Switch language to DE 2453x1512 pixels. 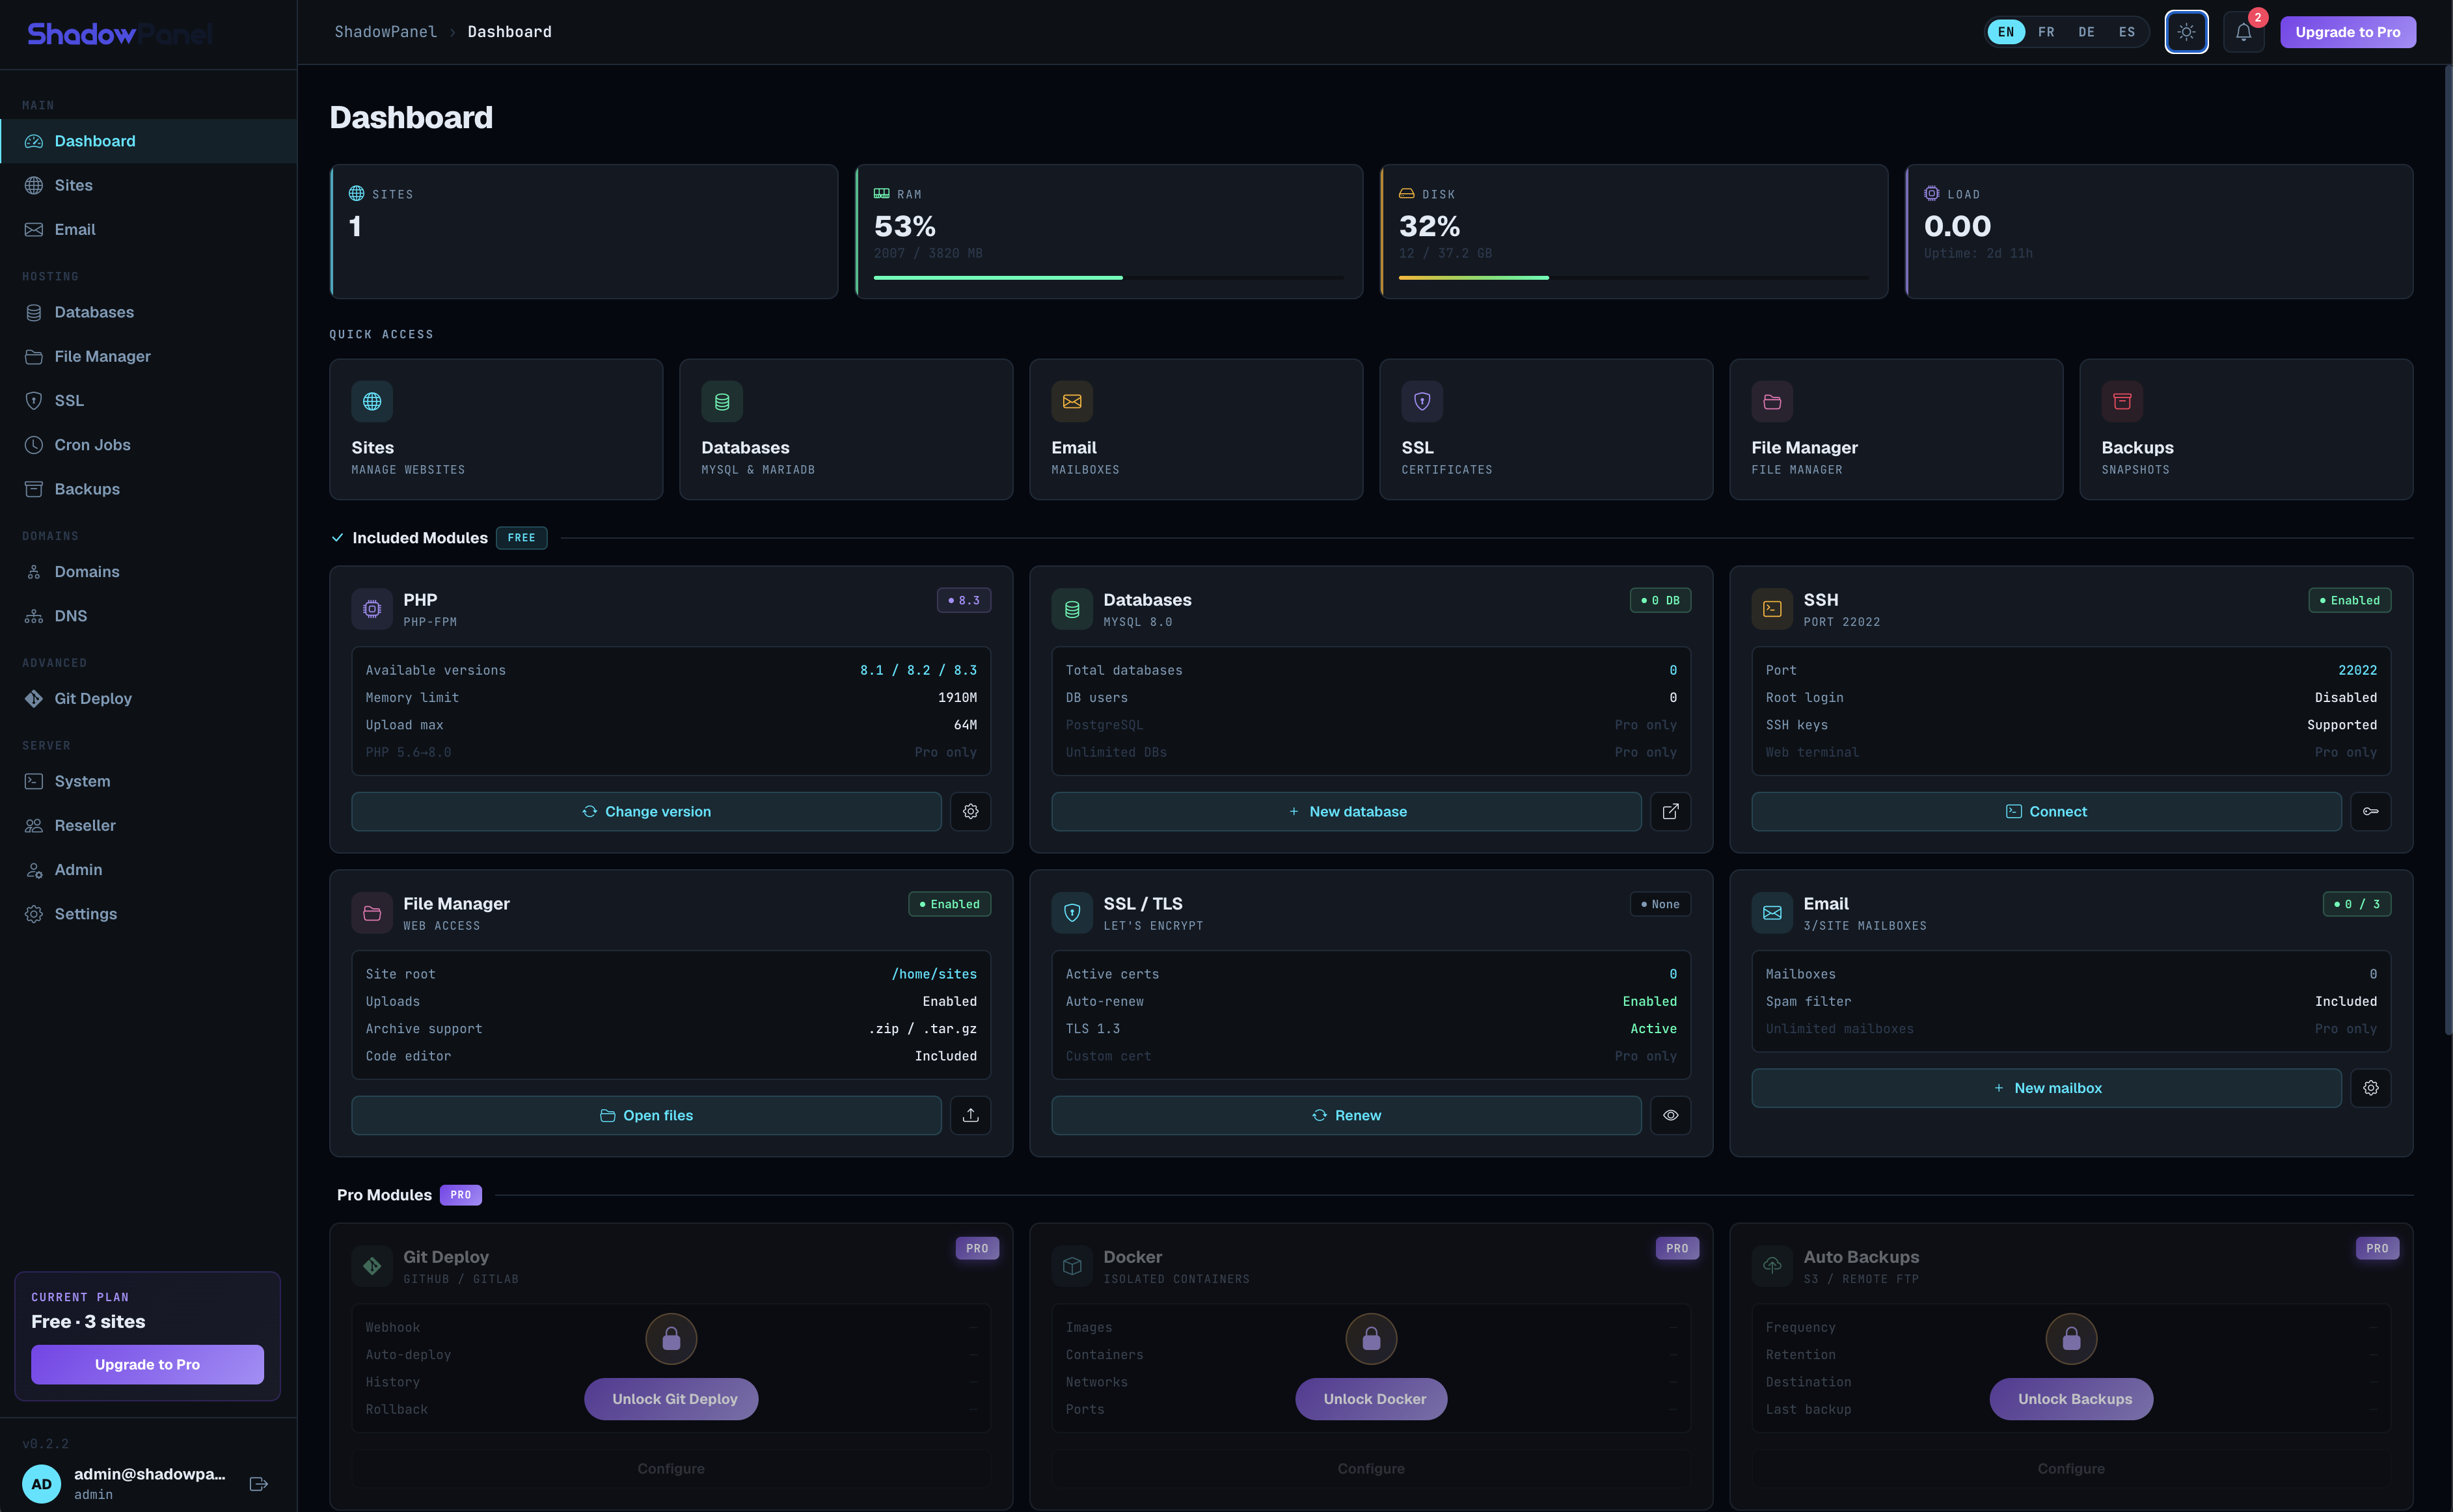point(2086,32)
